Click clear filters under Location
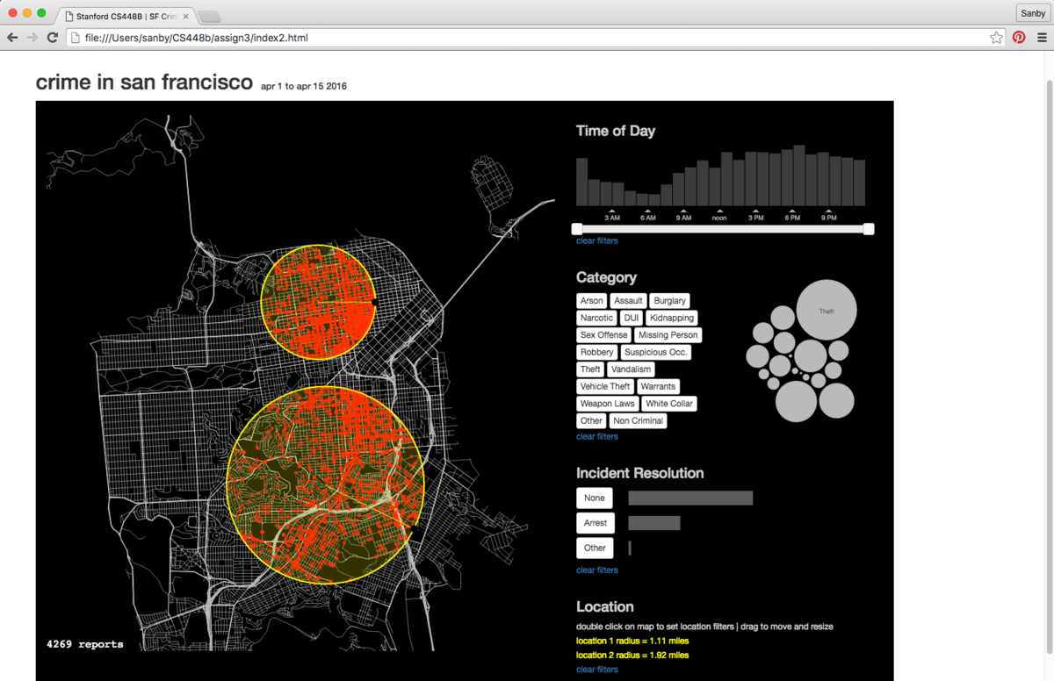 (597, 670)
